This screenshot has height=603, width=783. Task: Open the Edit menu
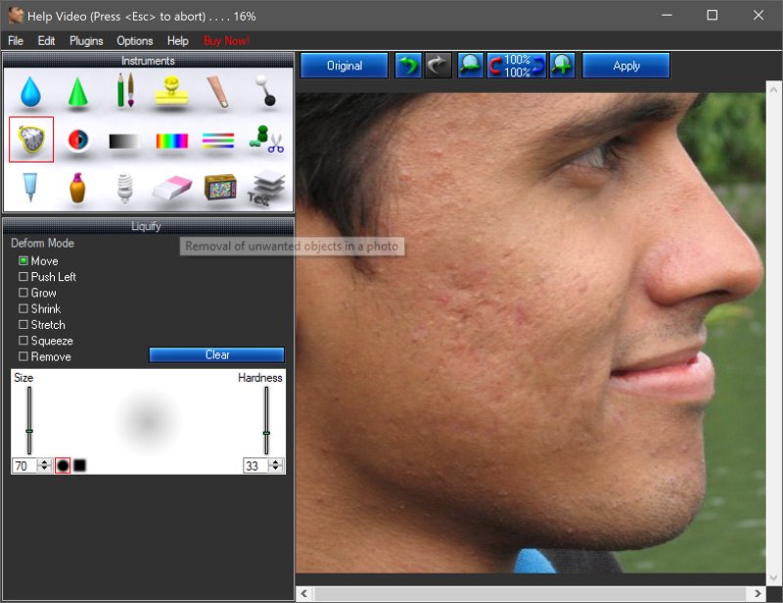coord(46,40)
